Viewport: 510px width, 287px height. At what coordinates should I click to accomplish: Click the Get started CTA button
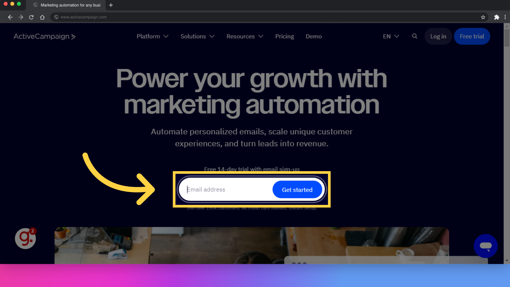pyautogui.click(x=297, y=189)
